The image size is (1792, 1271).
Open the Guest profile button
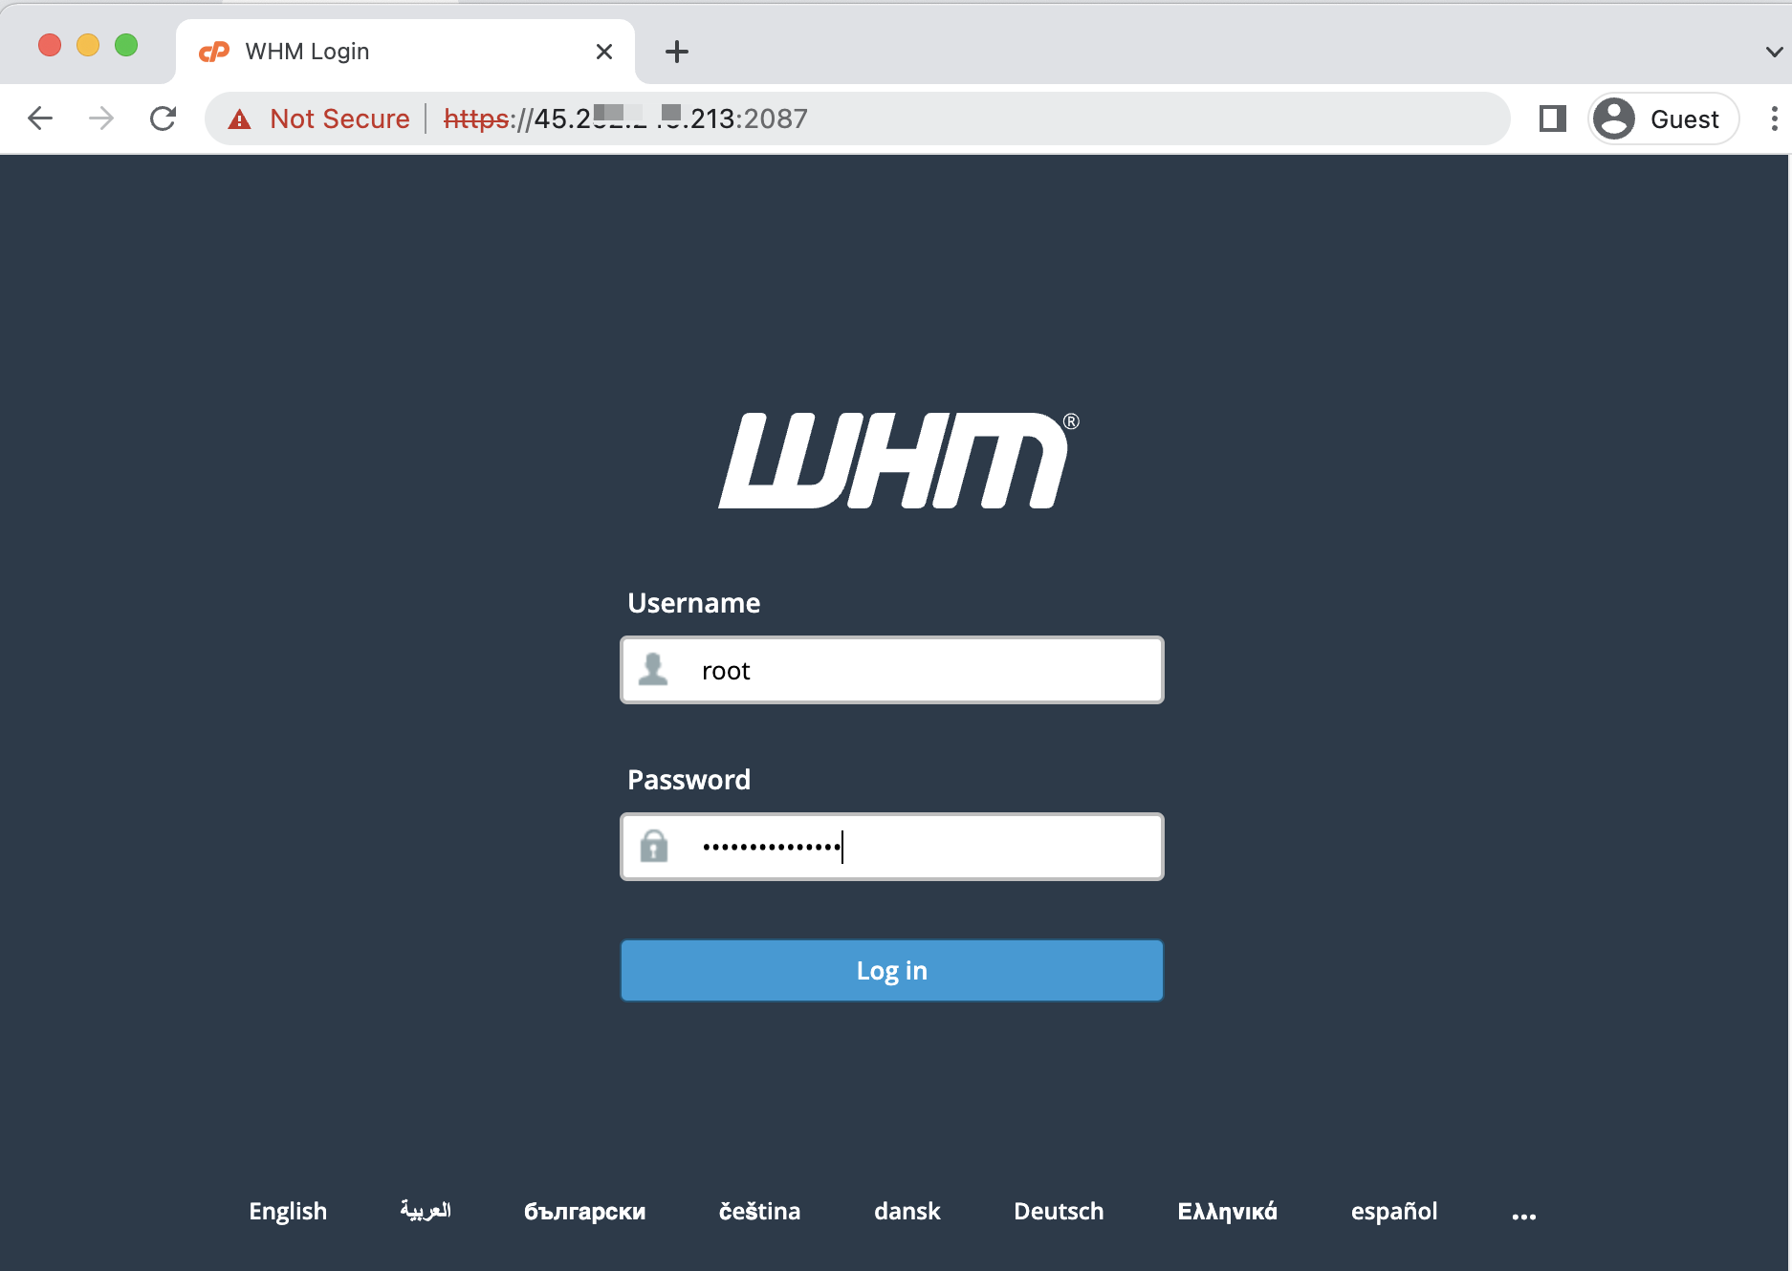click(x=1663, y=118)
